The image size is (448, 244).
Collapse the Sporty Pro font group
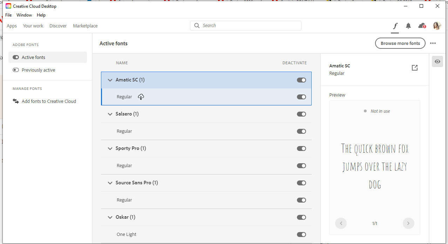point(110,149)
